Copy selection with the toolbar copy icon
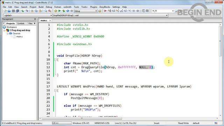The image size is (224, 126). click(x=36, y=11)
